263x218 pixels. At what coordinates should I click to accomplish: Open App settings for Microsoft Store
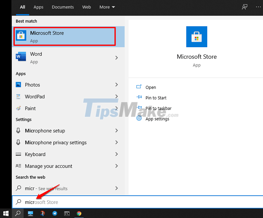pyautogui.click(x=157, y=119)
